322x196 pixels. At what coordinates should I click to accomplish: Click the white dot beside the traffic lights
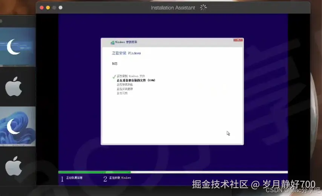[60, 8]
